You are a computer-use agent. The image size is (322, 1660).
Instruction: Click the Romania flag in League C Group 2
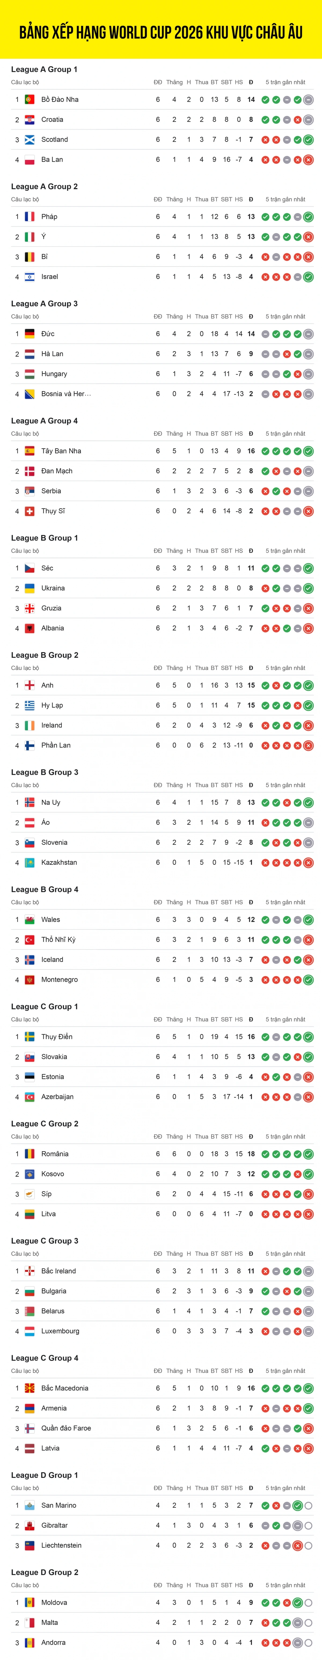30,1154
